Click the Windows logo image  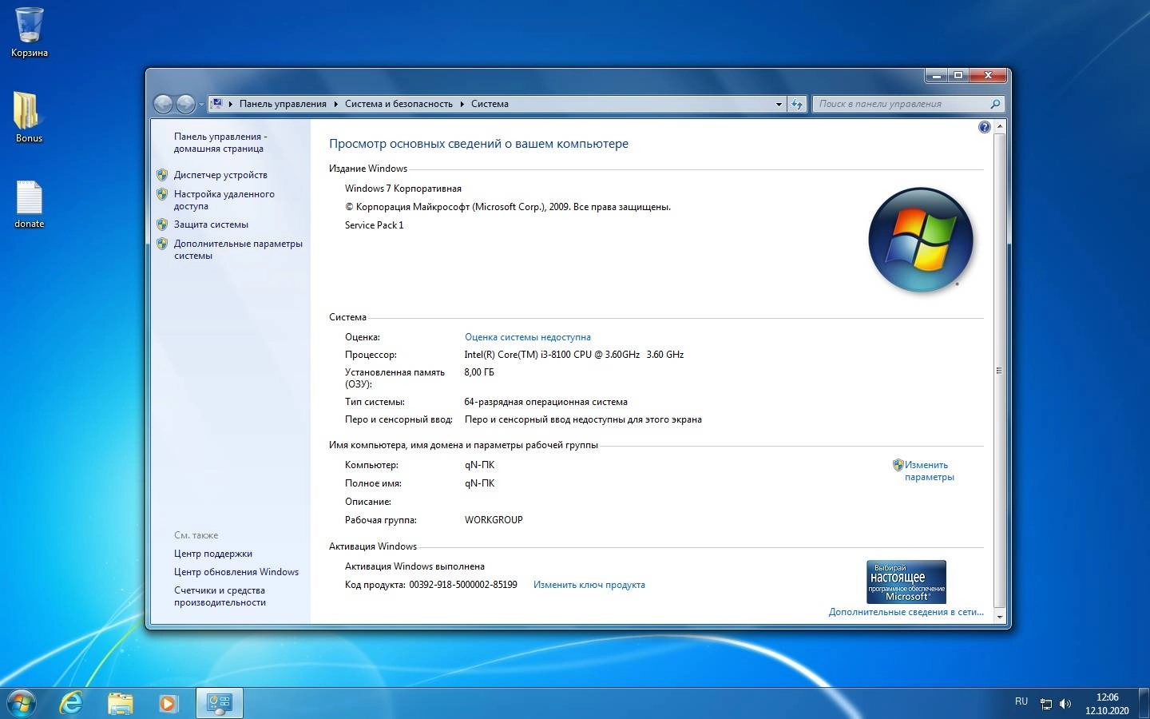point(921,240)
